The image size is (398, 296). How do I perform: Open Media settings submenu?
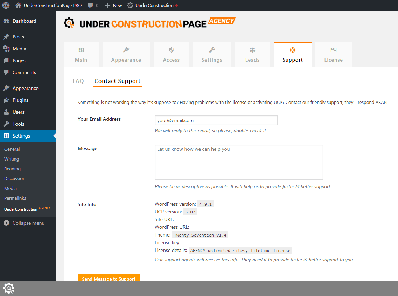coord(11,189)
